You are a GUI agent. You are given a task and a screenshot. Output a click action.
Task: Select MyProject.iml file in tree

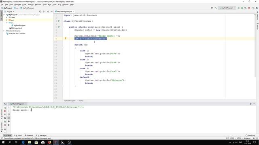pos(15,28)
